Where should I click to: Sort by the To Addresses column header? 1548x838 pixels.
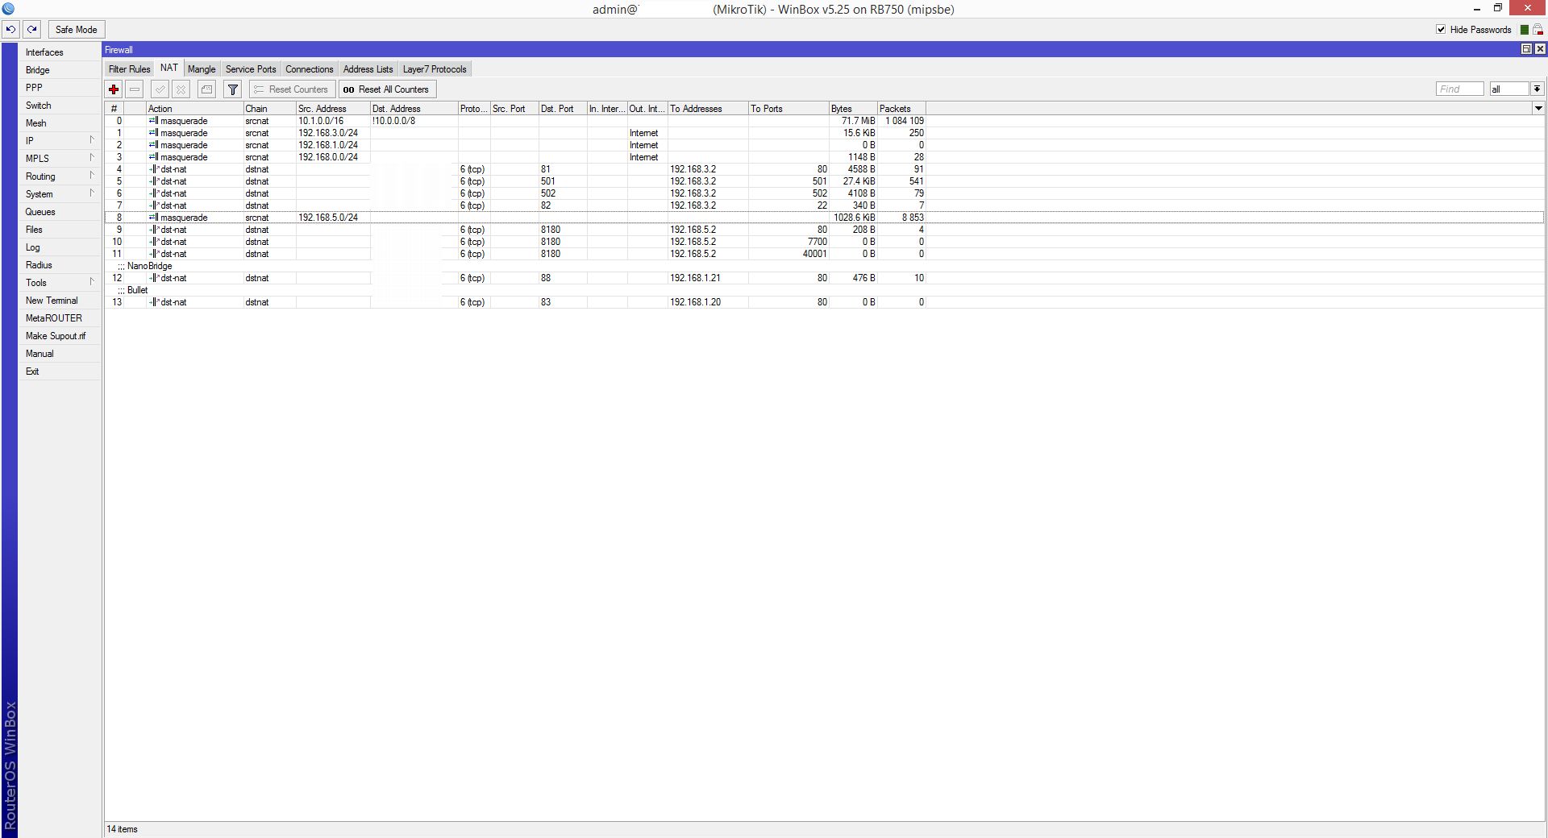click(708, 109)
